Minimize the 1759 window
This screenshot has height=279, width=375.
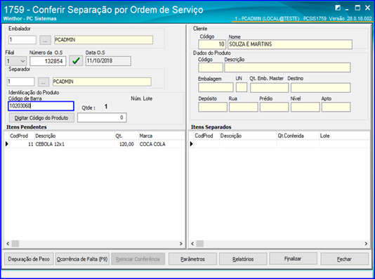pos(347,8)
